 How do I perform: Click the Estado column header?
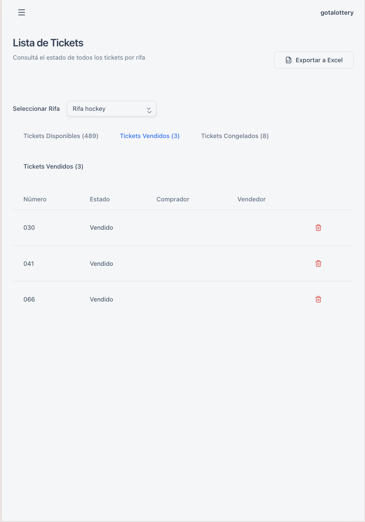pyautogui.click(x=100, y=199)
